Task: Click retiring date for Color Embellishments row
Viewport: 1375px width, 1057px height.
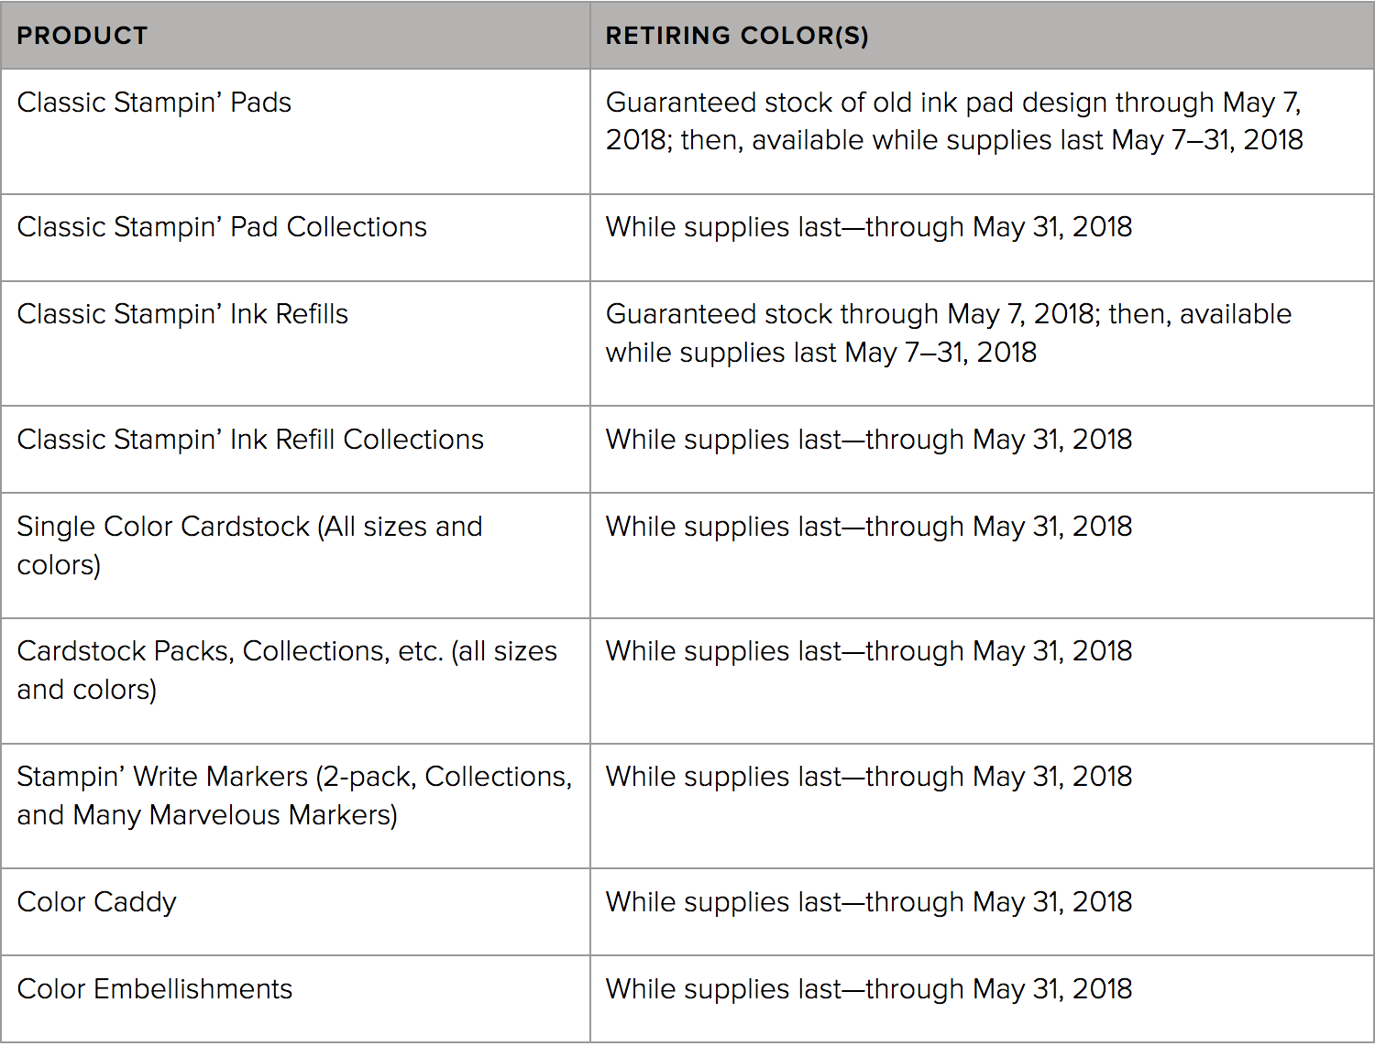Action: pos(869,989)
